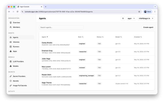Open agent Noa Lucent
The height and width of the screenshot is (103, 164).
point(46,67)
